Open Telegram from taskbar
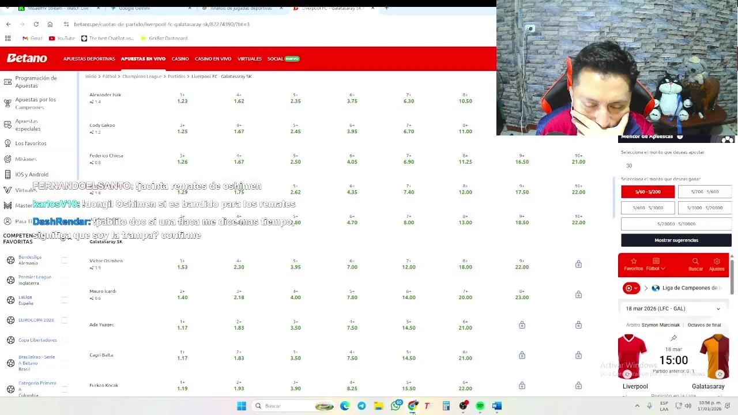This screenshot has height=415, width=738. (x=362, y=406)
